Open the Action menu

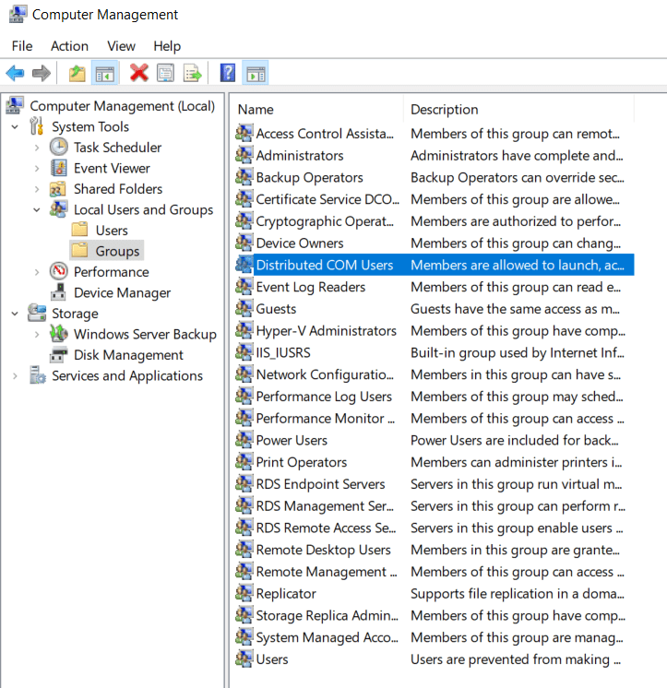pyautogui.click(x=69, y=46)
